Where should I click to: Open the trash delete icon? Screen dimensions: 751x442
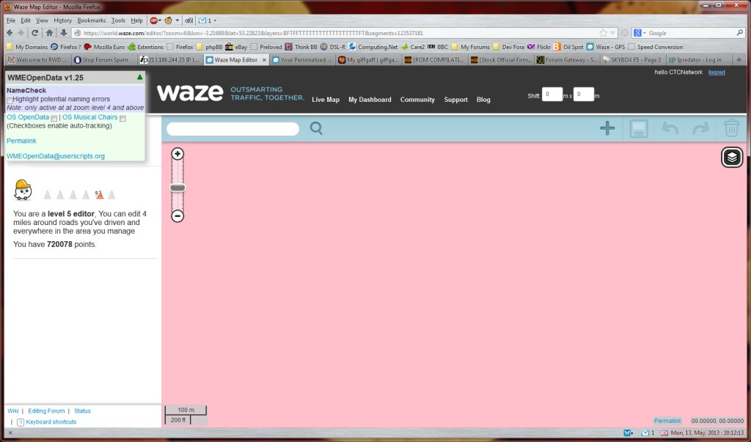731,128
